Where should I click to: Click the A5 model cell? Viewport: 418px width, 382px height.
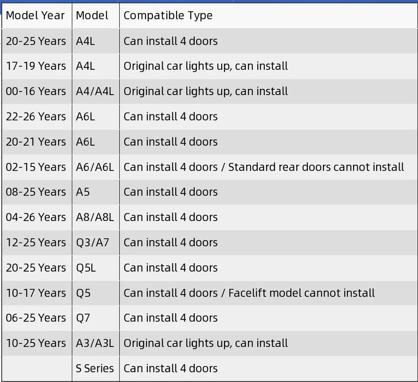click(83, 192)
